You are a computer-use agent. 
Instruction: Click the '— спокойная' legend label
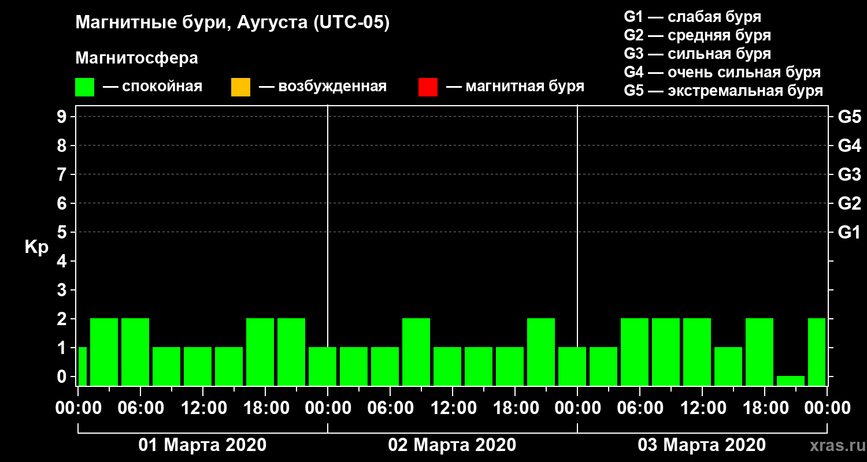[x=152, y=87]
